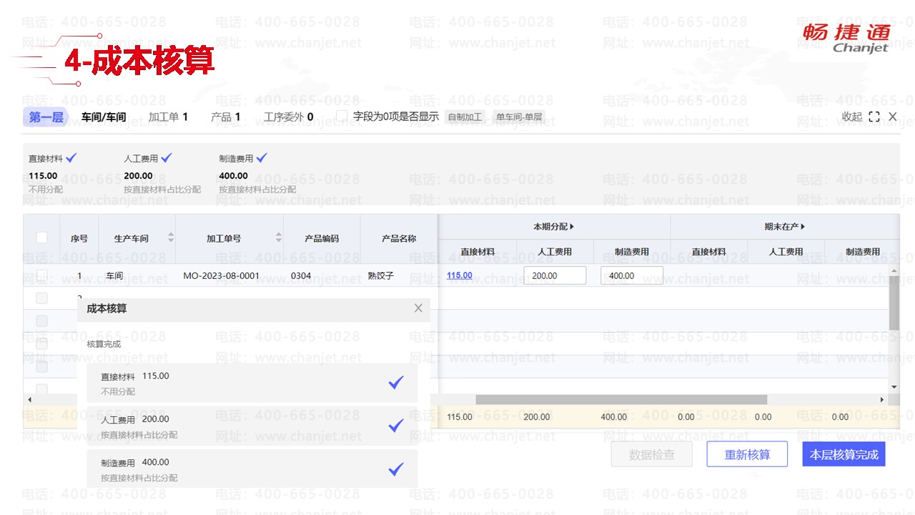Click the sort icon on 生产车间 column
The height and width of the screenshot is (515, 915).
171,238
